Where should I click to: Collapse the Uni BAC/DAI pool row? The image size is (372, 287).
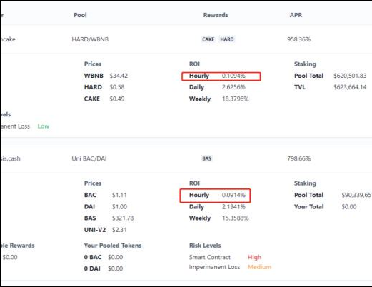pyautogui.click(x=186, y=158)
